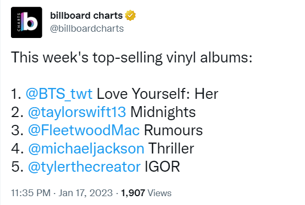Open the billboard charts profile avatar
The height and width of the screenshot is (205, 305).
click(27, 22)
